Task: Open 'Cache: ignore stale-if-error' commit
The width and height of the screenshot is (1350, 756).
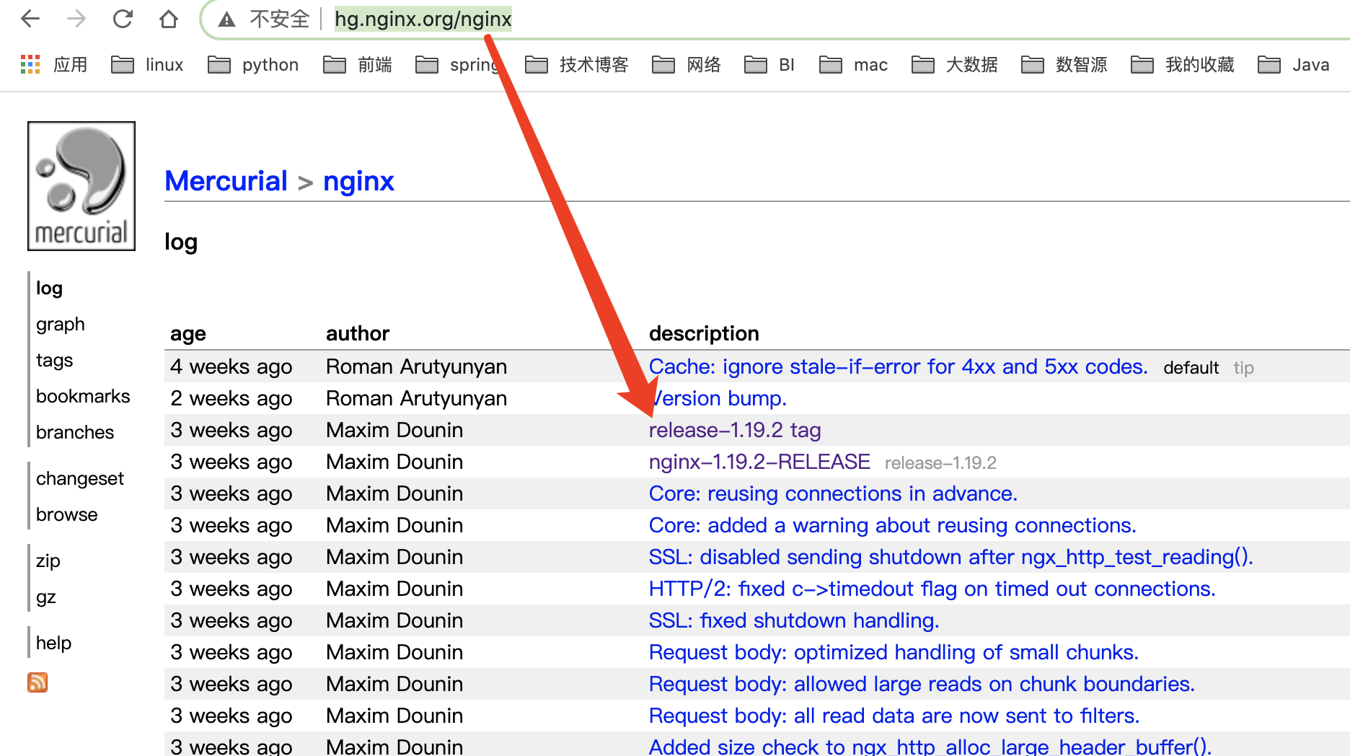Action: pos(898,366)
